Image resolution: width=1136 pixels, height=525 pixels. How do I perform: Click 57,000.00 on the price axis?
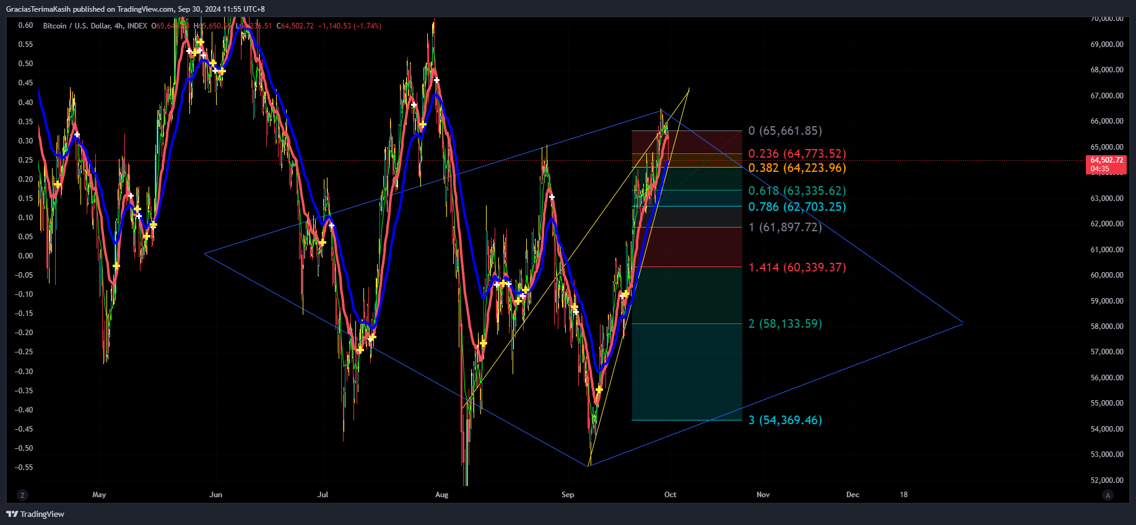[x=1107, y=352]
